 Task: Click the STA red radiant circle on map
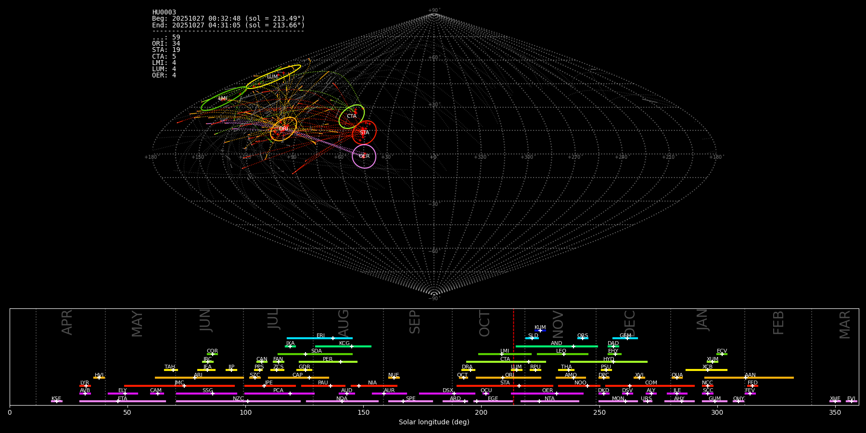pyautogui.click(x=364, y=132)
